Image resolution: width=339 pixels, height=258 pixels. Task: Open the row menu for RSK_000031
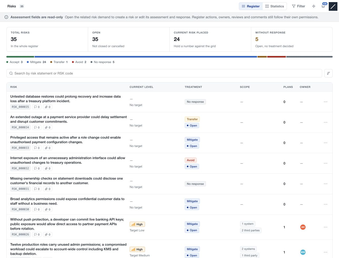[326, 184]
